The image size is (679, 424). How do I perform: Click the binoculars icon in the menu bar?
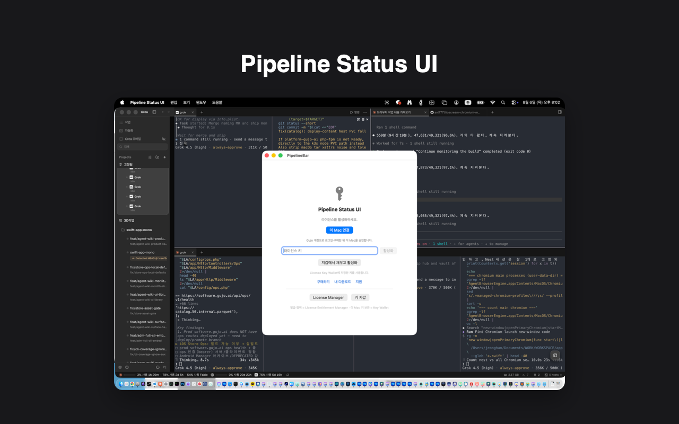410,102
